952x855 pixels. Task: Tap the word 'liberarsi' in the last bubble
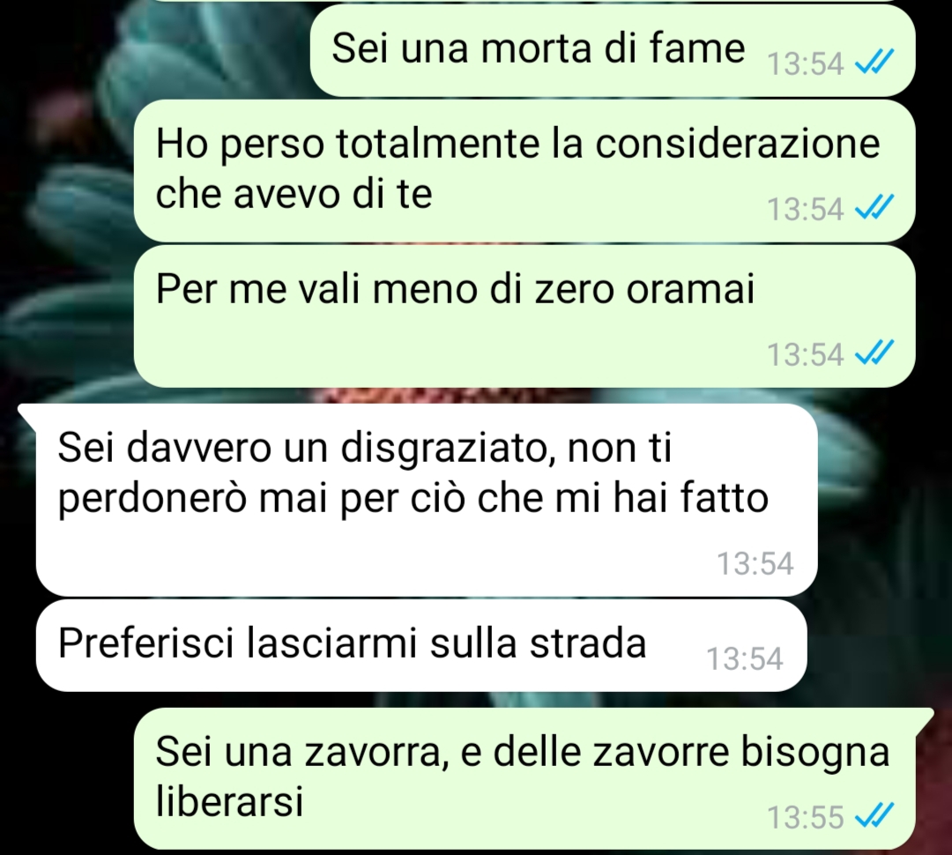tap(229, 801)
